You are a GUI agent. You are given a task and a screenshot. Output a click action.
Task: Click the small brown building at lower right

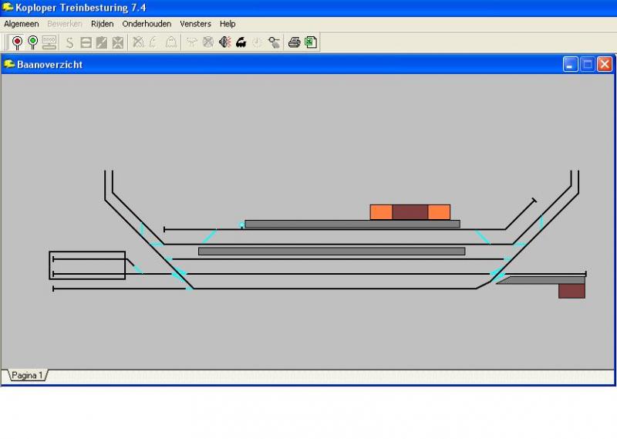[571, 291]
